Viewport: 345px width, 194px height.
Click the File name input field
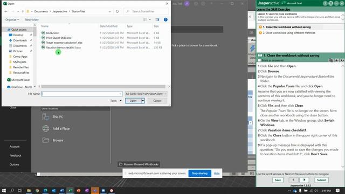click(x=82, y=94)
